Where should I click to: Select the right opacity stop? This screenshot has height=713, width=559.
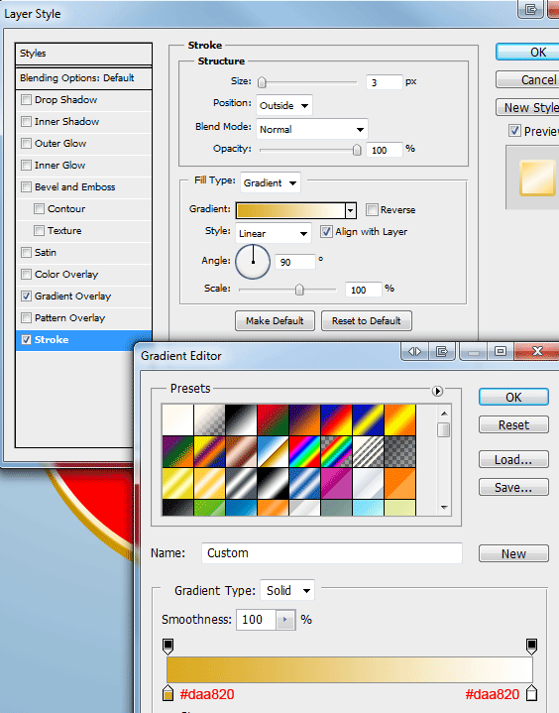(531, 647)
